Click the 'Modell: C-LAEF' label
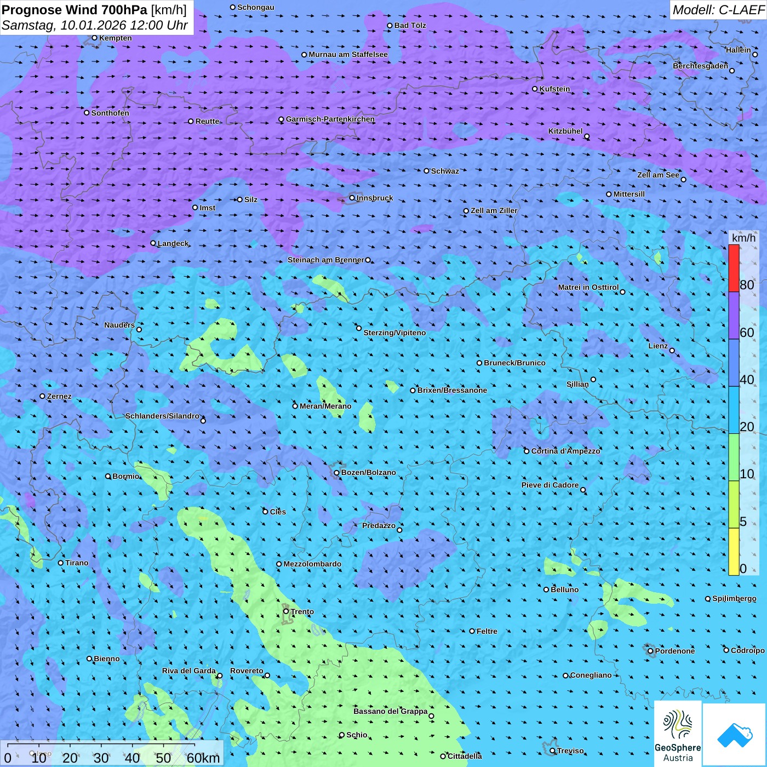This screenshot has height=767, width=767. (x=718, y=10)
